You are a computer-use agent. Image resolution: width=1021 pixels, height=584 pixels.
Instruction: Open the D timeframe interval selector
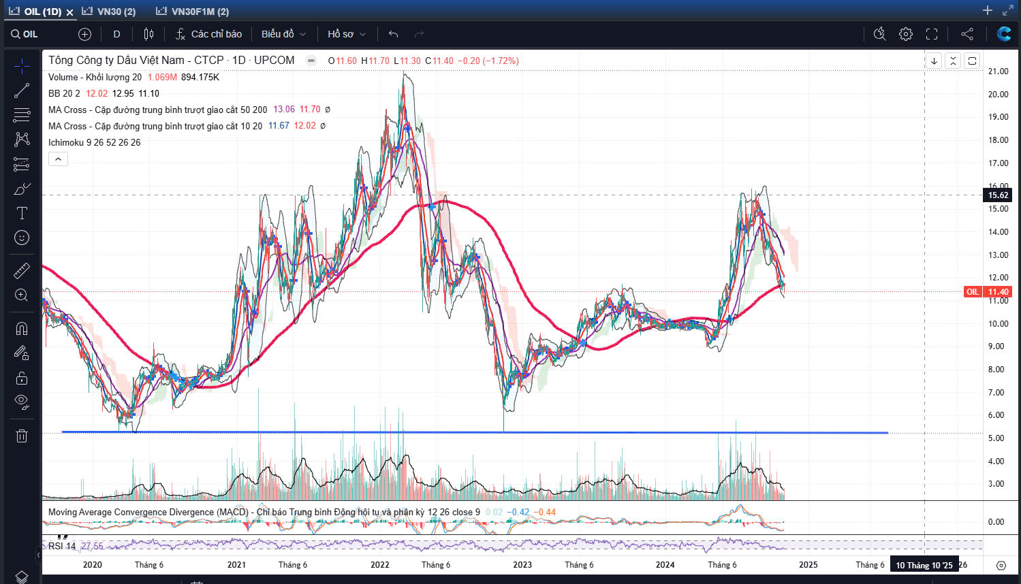pos(116,34)
